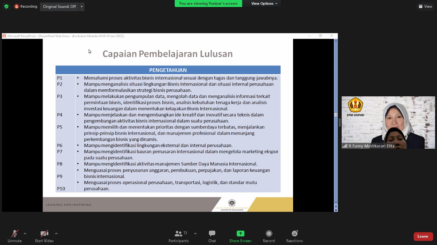This screenshot has width=437, height=245.
Task: Click the red Leave button
Action: tap(423, 236)
